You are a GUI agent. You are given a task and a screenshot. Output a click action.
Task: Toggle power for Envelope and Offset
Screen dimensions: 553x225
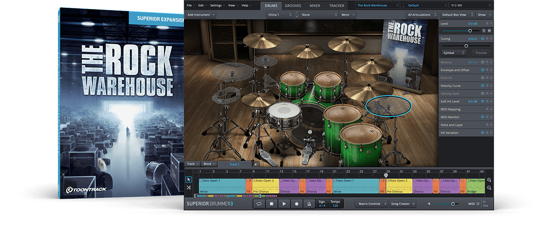click(482, 70)
